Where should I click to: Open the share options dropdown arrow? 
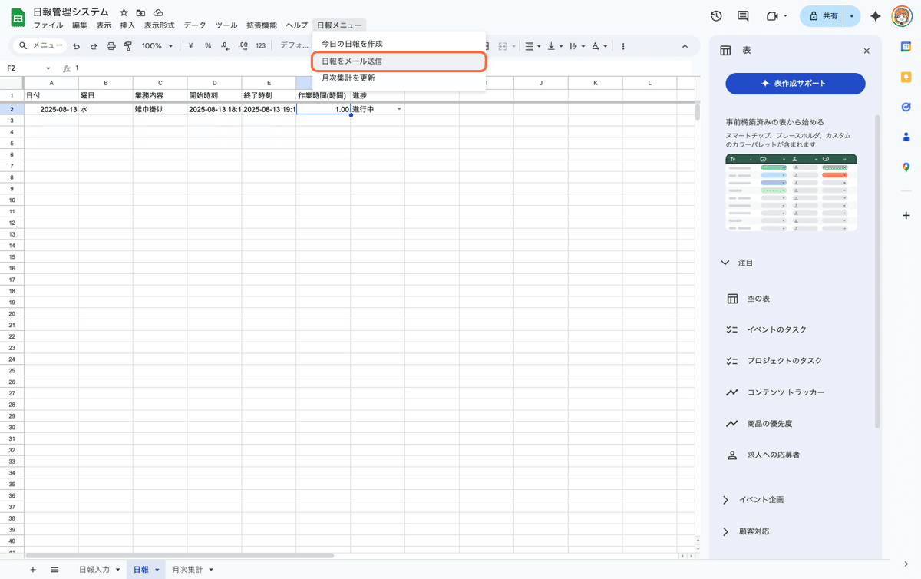(852, 16)
